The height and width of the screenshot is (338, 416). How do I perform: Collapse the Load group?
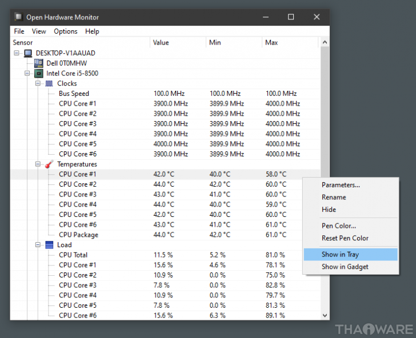(38, 245)
